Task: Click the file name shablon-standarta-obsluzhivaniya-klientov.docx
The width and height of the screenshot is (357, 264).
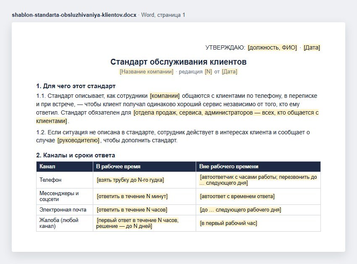Action: pos(74,15)
